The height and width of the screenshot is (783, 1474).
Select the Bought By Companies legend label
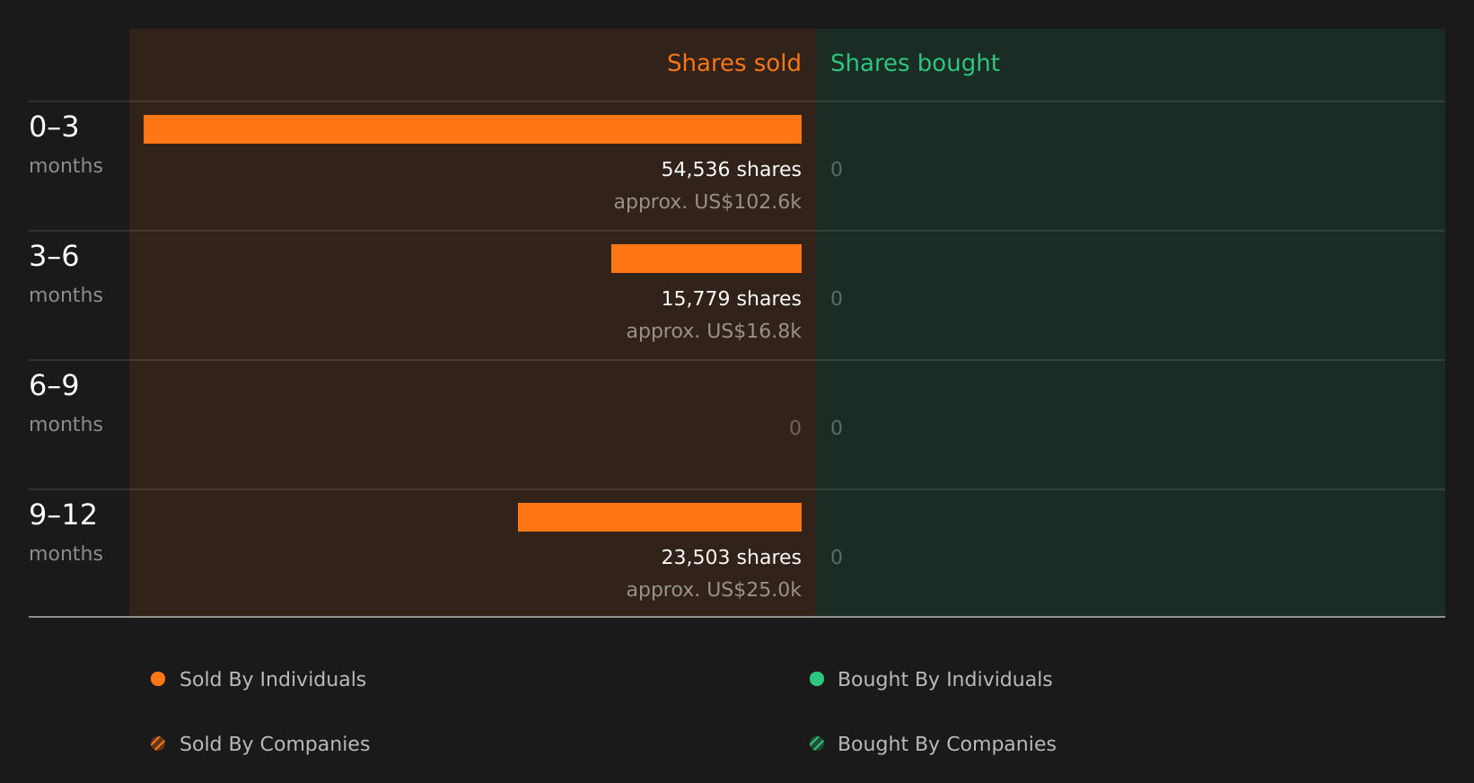(947, 744)
